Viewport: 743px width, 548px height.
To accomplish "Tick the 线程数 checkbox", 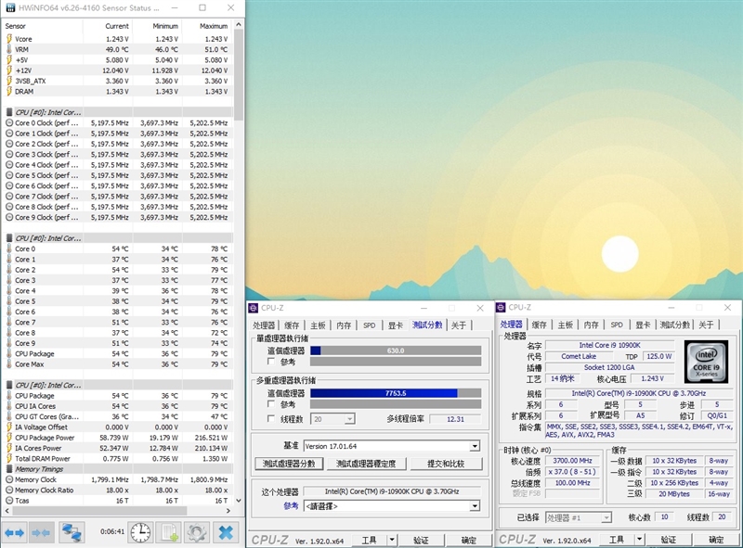I will tap(271, 418).
